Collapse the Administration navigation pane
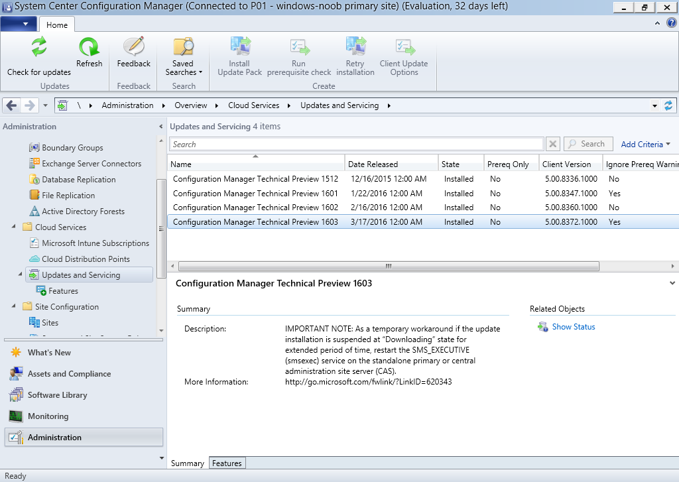Viewport: 679px width, 482px height. point(160,127)
